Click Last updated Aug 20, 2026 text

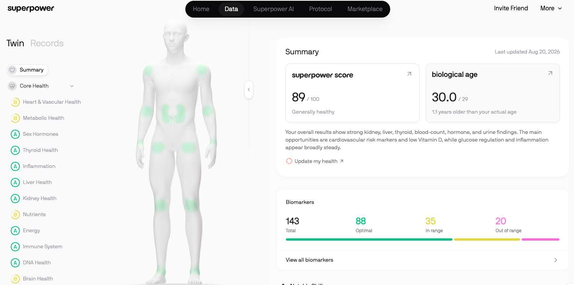tap(527, 52)
